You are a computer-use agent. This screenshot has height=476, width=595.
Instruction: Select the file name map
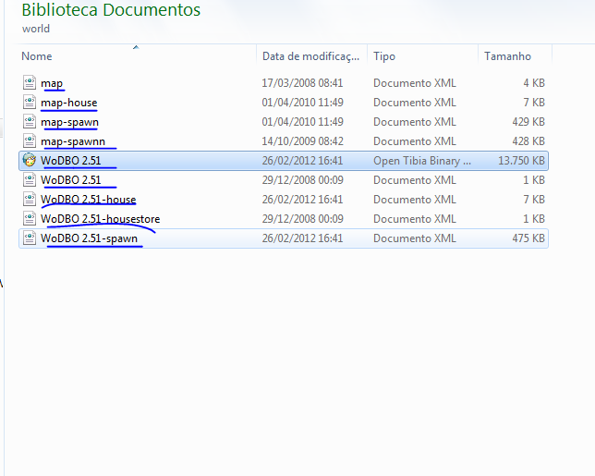[52, 83]
